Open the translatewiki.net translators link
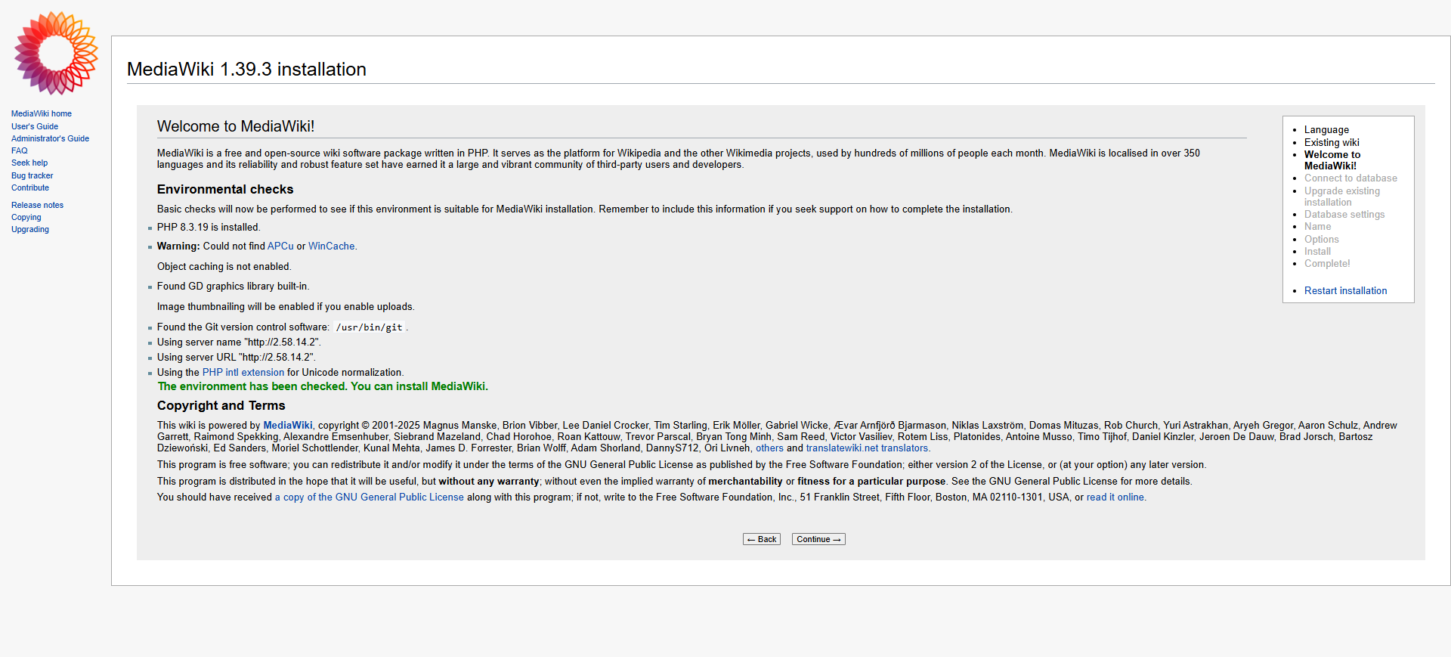The image size is (1451, 657). [x=868, y=448]
